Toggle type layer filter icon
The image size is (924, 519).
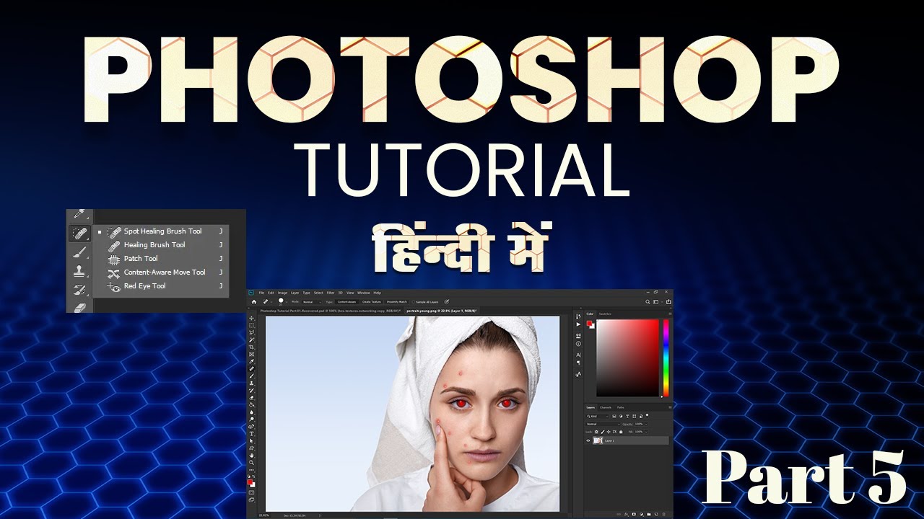pyautogui.click(x=627, y=416)
